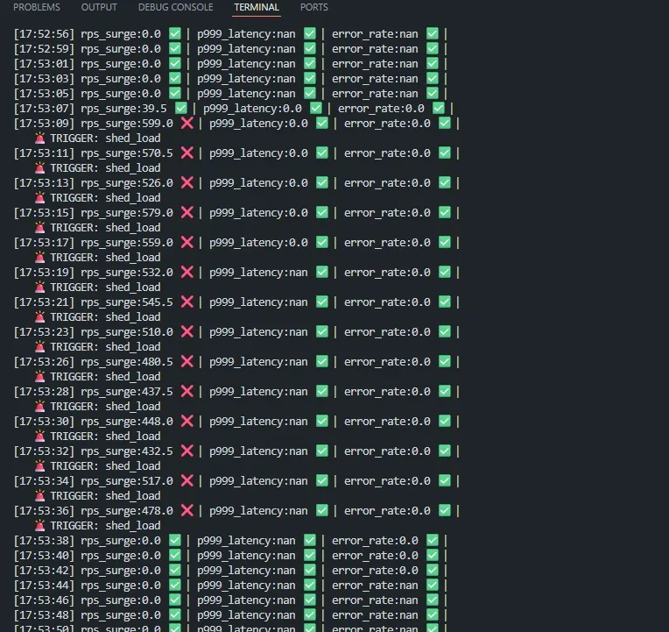
Task: Click green check after rps_surge on 17:52:56 line
Action: click(174, 34)
